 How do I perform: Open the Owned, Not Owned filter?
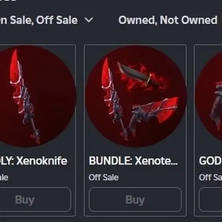168,20
